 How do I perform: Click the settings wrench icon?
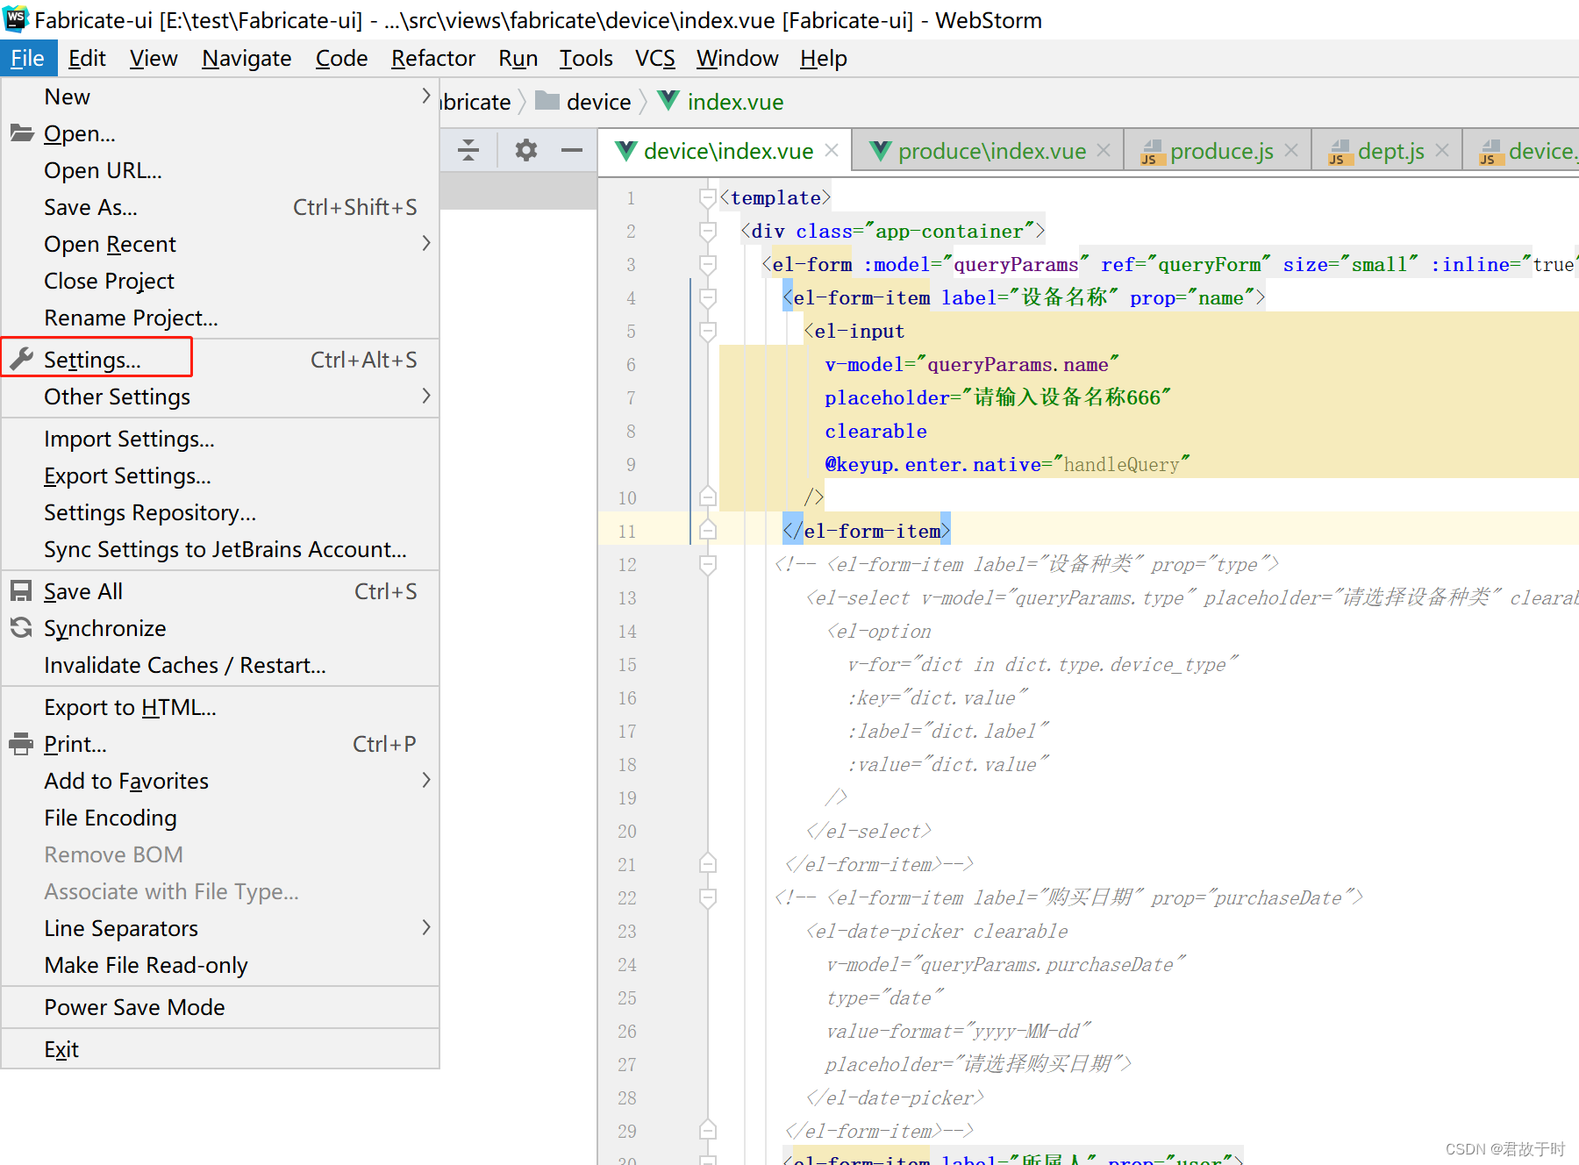21,359
